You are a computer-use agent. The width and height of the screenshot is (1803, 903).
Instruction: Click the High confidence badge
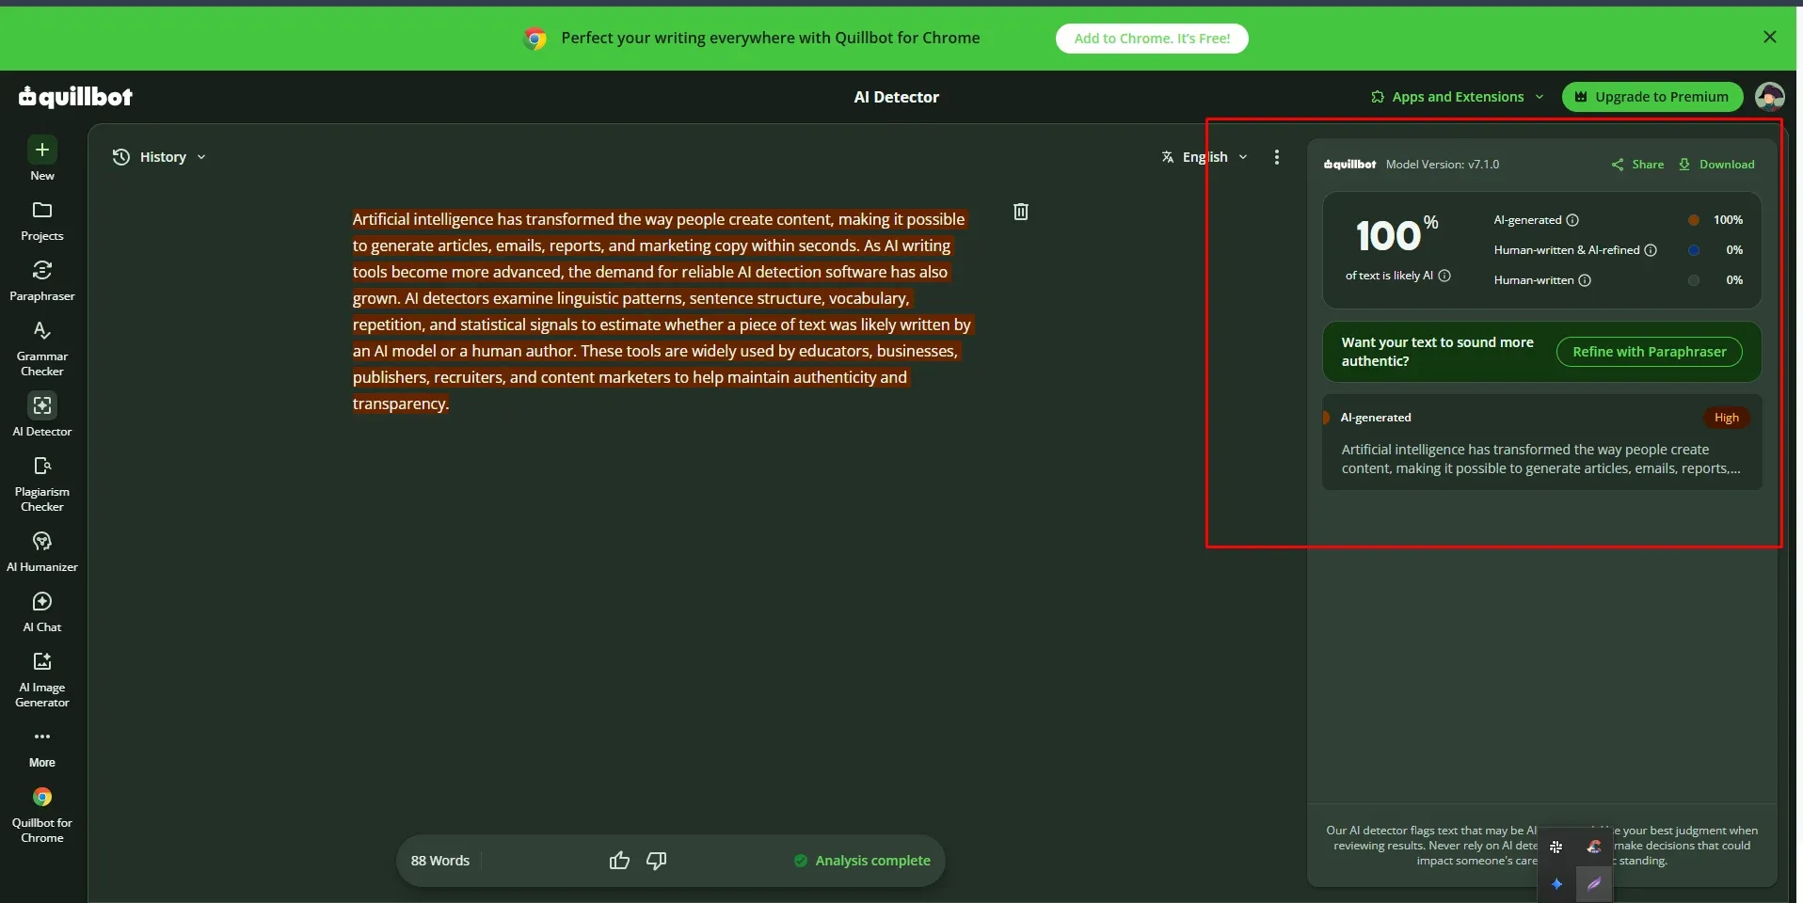pyautogui.click(x=1727, y=418)
